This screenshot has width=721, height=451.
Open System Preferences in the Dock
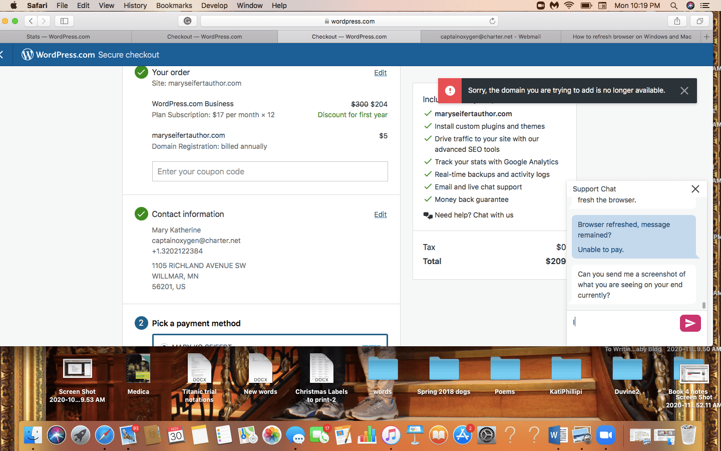pyautogui.click(x=487, y=435)
